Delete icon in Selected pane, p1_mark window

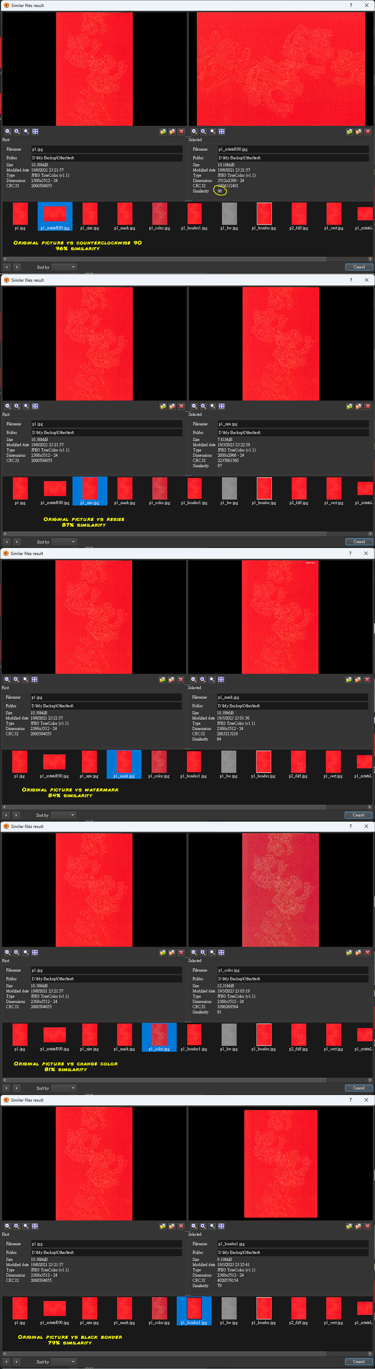(367, 679)
